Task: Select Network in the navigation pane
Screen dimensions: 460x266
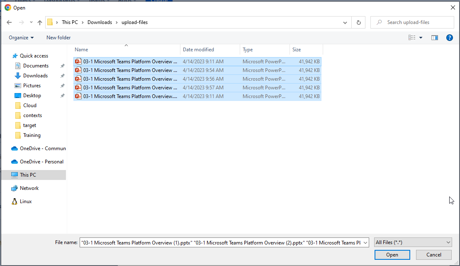Action: click(x=29, y=188)
